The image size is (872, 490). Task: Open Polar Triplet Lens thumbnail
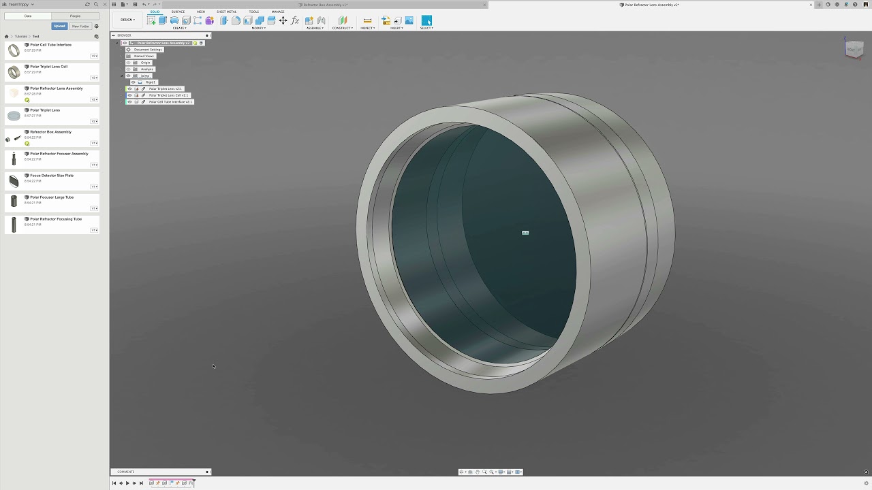coord(14,116)
